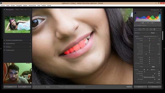Screen dimensions: 165x93
Task: Click the Lightroom app icon in title bar
Action: 1,3
